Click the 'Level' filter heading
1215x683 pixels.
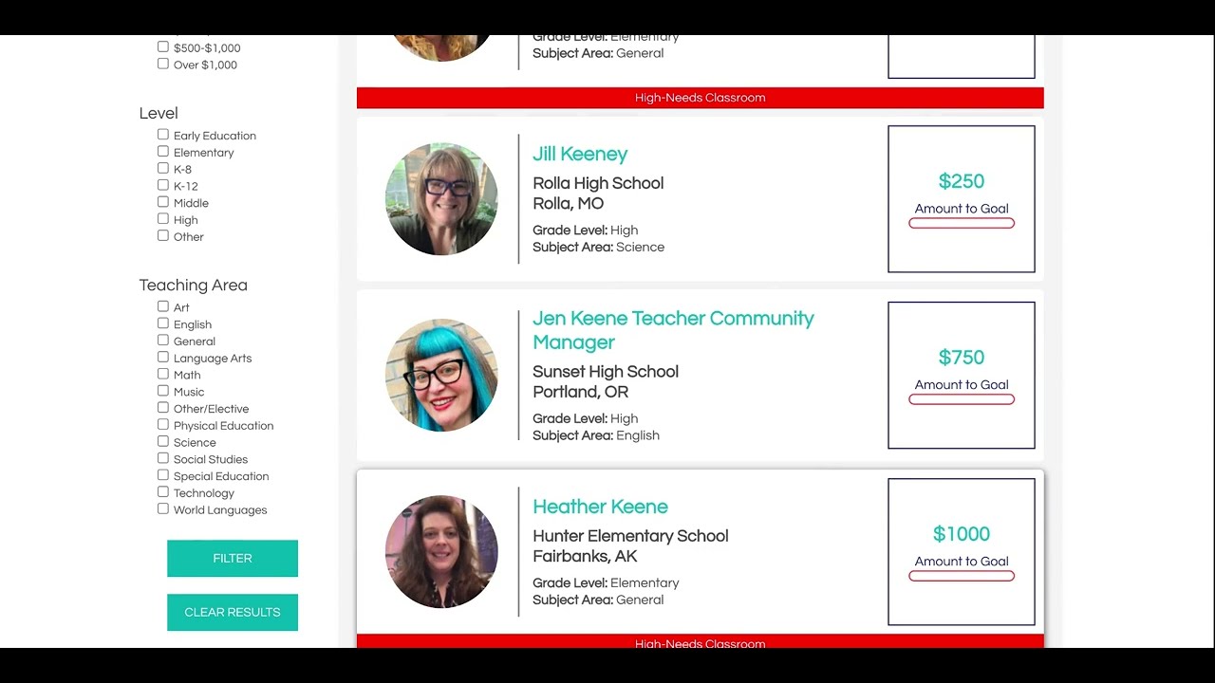[159, 113]
